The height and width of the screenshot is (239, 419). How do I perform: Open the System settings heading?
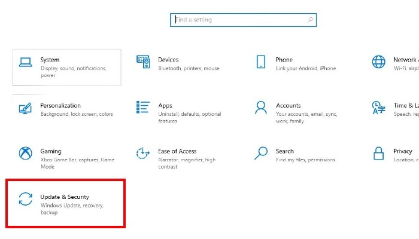(x=50, y=60)
